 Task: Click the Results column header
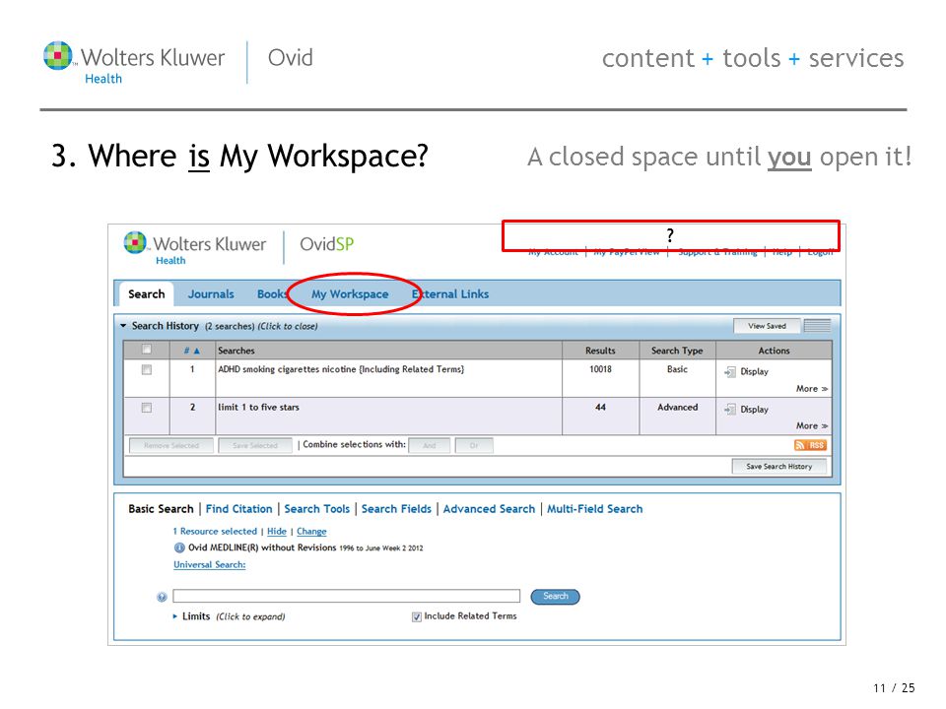click(600, 351)
